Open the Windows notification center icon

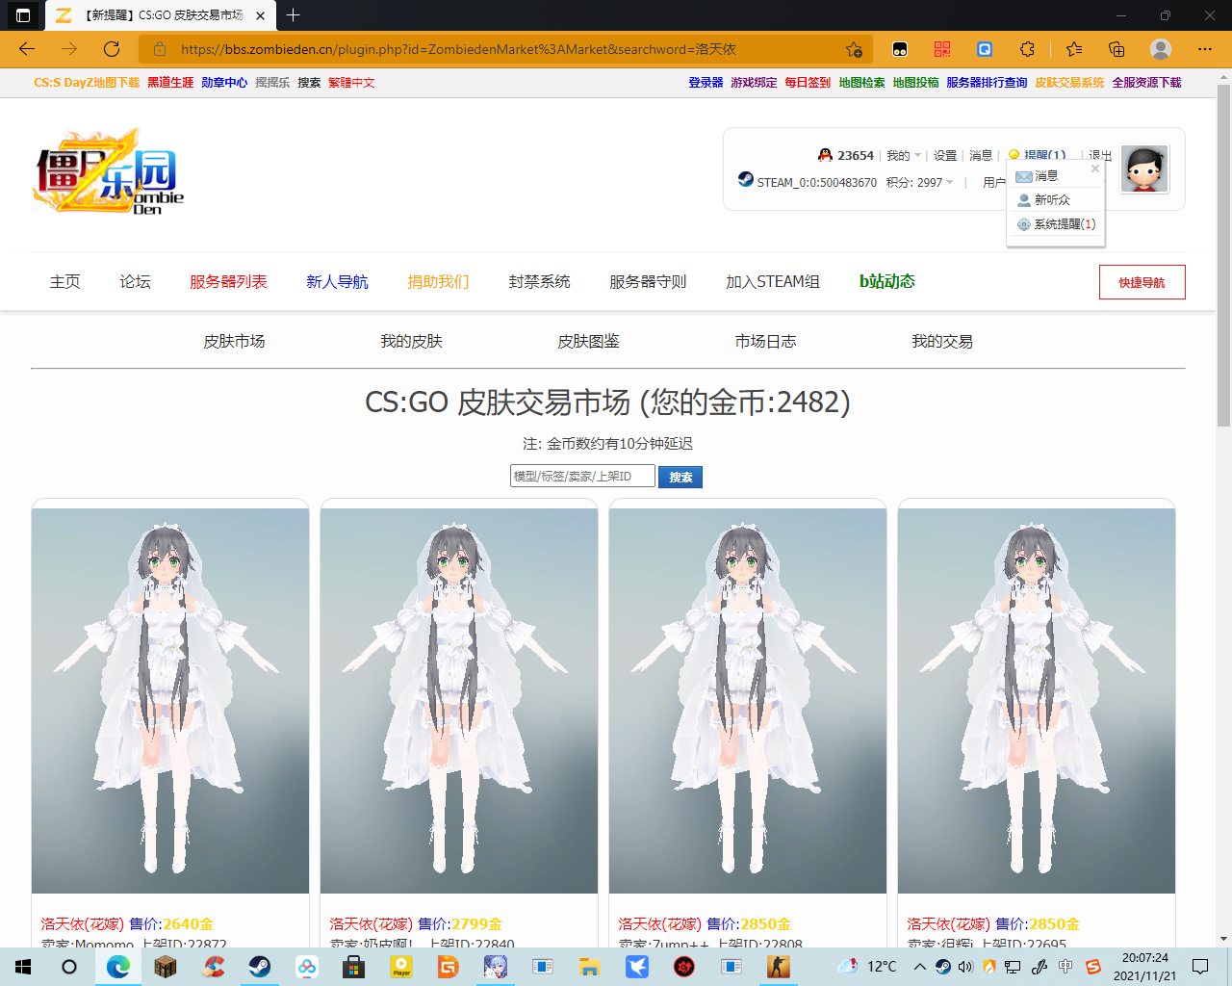(1200, 967)
